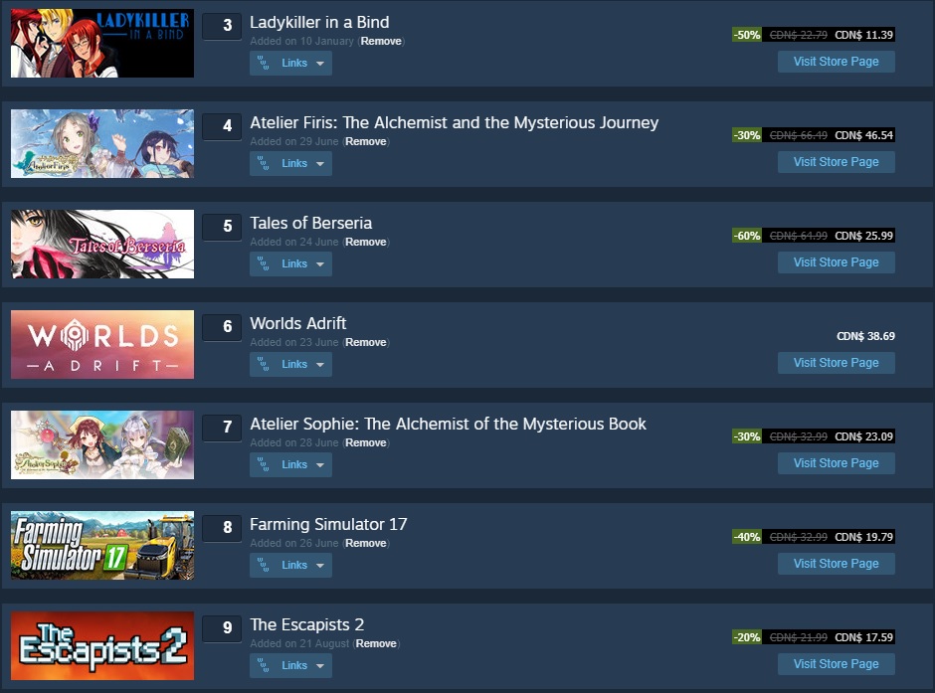Open Links dropdown for Worlds Adrift
Viewport: 935px width, 693px height.
coord(290,364)
